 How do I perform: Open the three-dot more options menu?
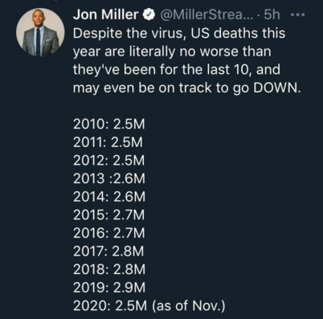click(x=297, y=15)
